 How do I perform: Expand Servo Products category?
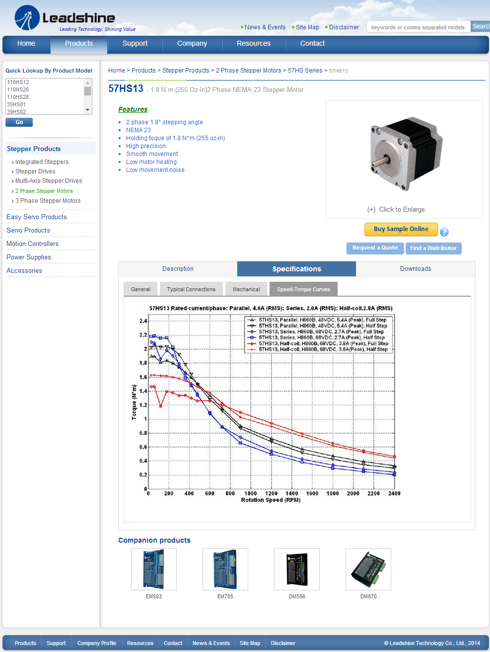point(28,231)
